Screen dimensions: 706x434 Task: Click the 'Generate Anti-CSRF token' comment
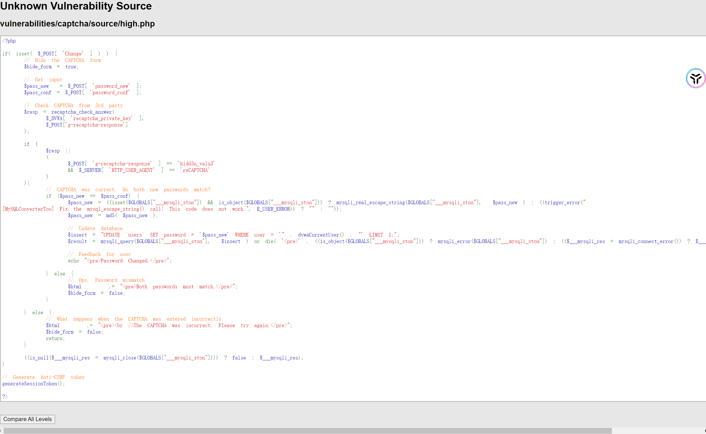(x=43, y=377)
